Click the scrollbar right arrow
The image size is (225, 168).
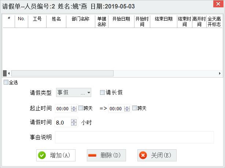(x=220, y=73)
